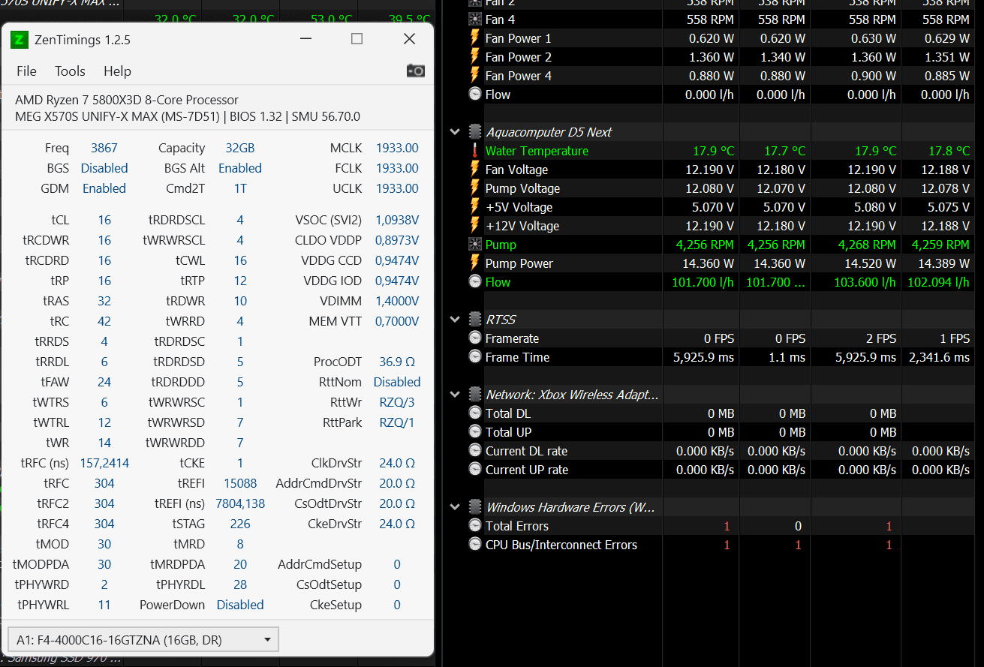Open the File menu in ZenTimings
Image resolution: width=984 pixels, height=667 pixels.
pos(26,71)
